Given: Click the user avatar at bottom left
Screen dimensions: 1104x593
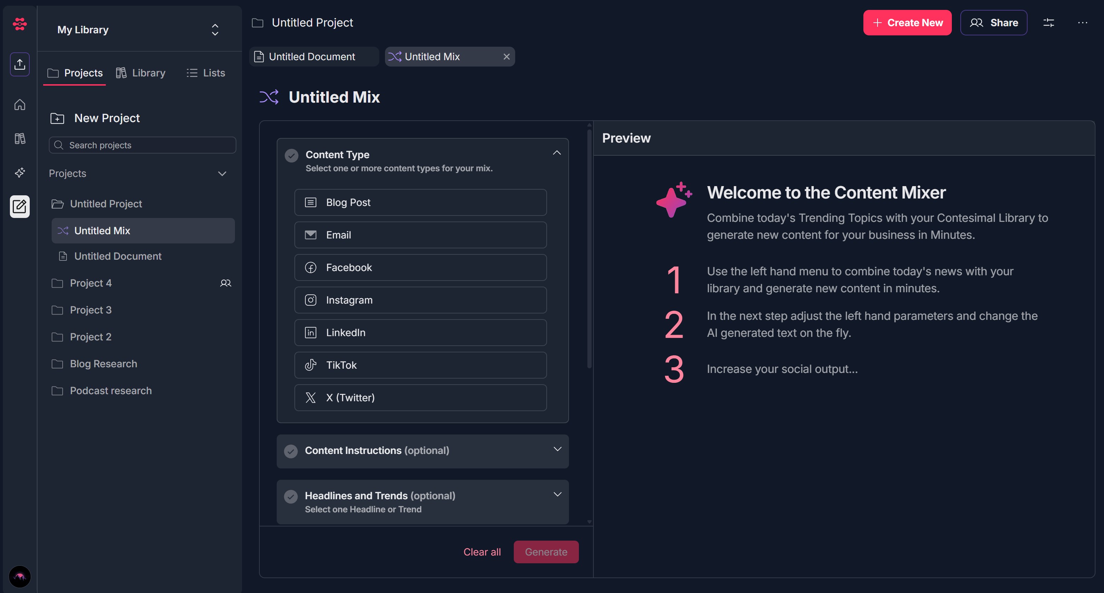Looking at the screenshot, I should click(x=20, y=576).
